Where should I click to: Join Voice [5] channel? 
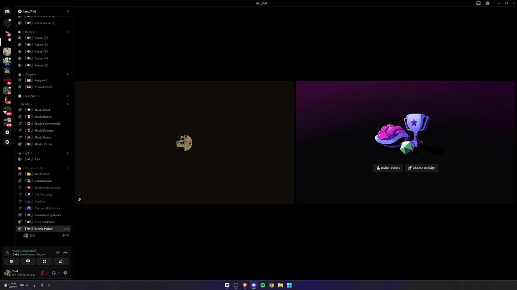[x=44, y=65]
